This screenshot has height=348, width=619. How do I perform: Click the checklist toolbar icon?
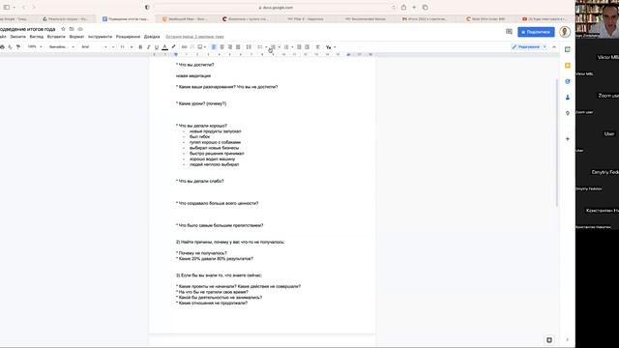[260, 47]
